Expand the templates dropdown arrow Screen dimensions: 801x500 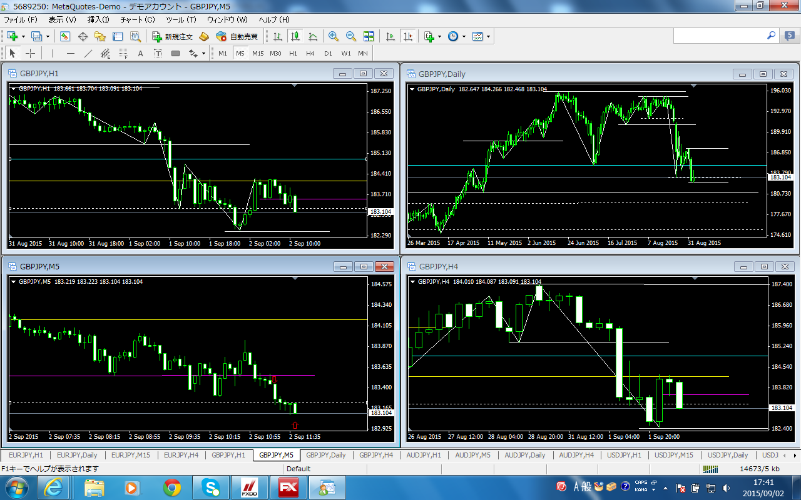point(488,37)
